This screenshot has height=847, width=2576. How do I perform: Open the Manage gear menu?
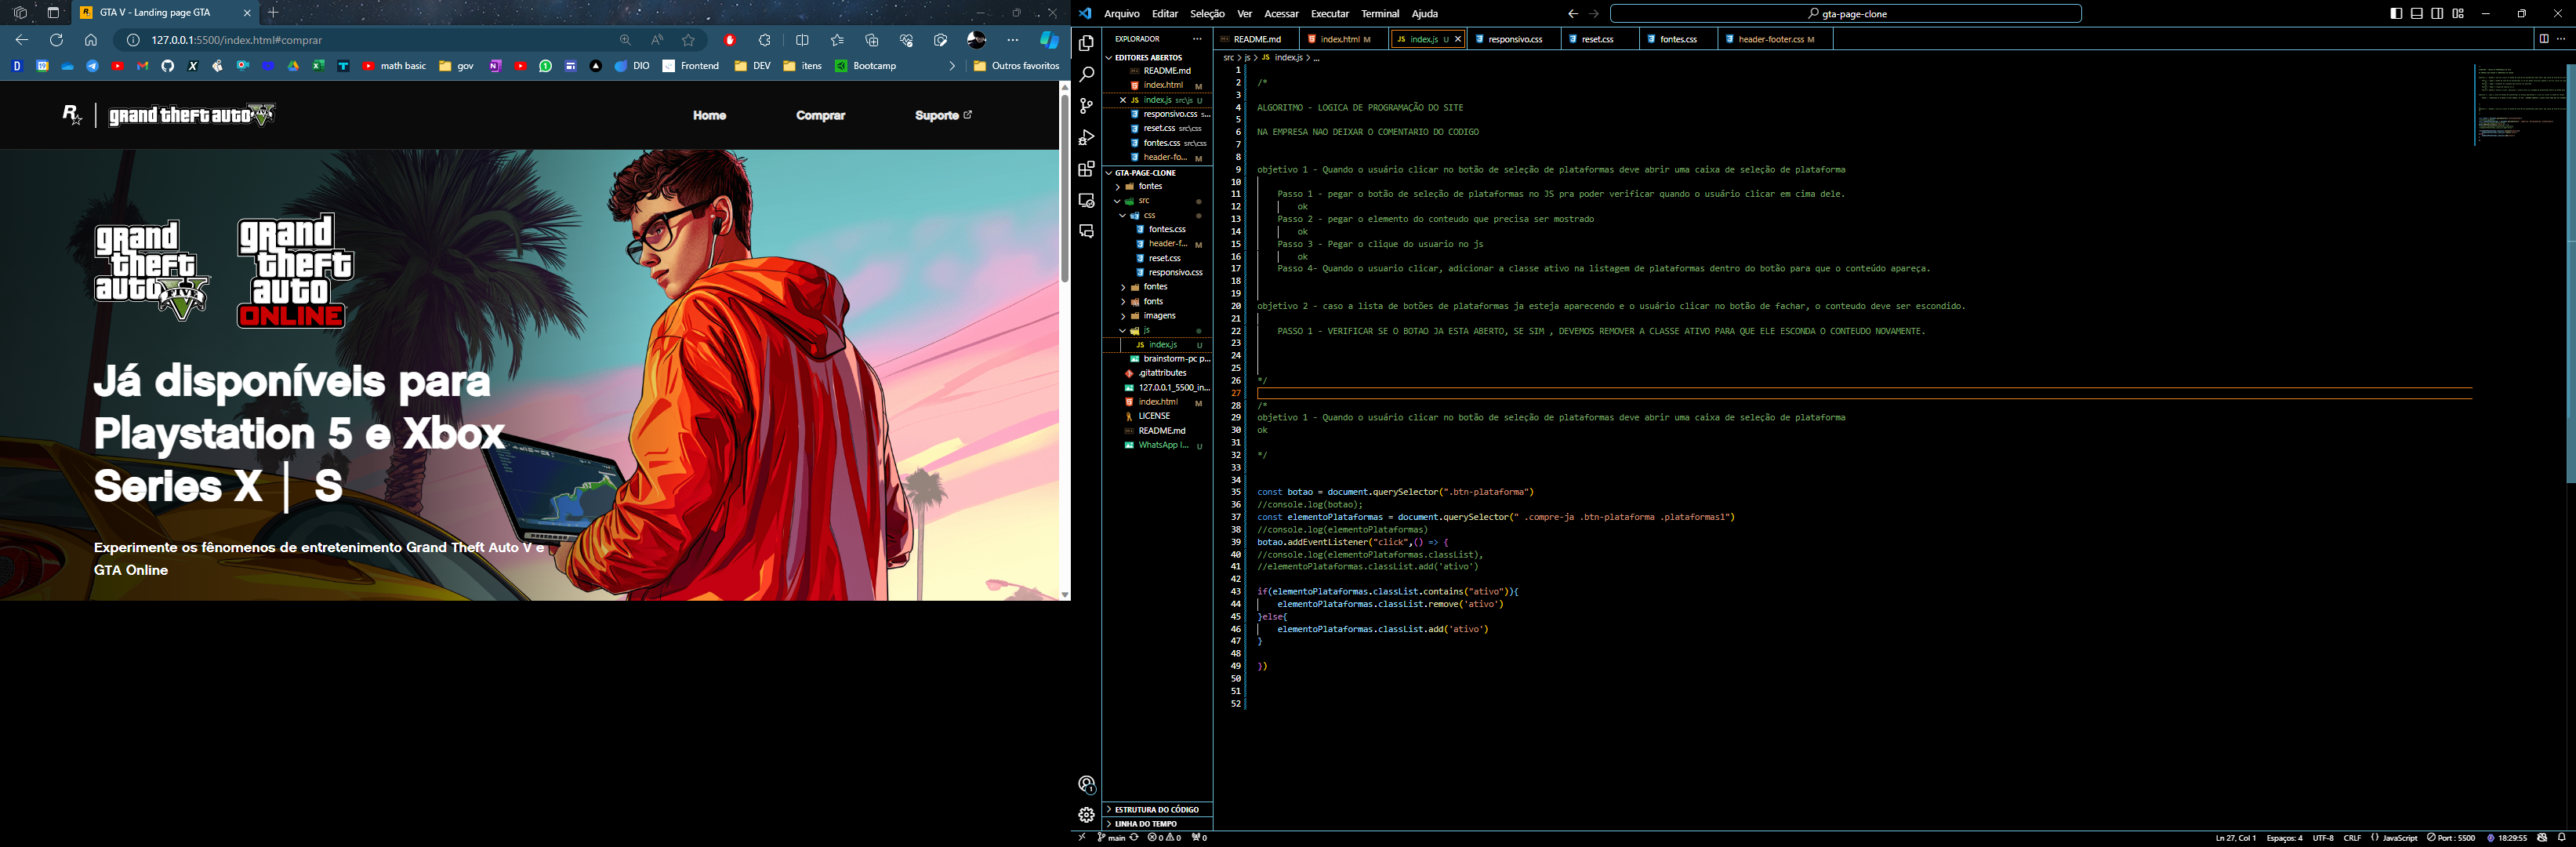point(1086,815)
